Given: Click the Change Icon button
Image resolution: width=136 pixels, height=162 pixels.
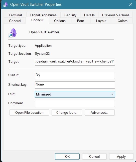Looking at the screenshot, I should click(67, 112).
